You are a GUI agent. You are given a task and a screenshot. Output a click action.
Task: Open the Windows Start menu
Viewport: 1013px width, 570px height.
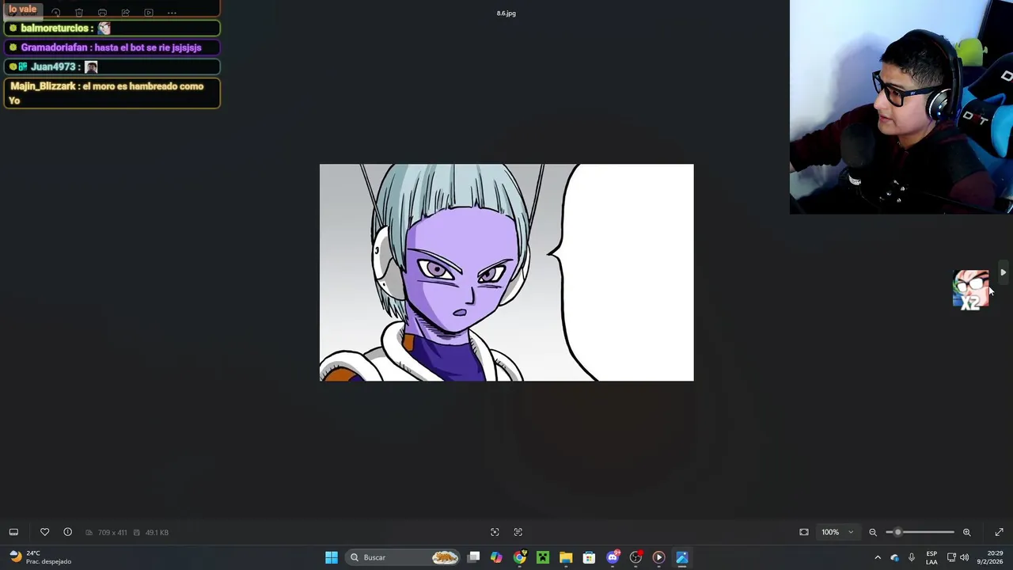click(332, 557)
